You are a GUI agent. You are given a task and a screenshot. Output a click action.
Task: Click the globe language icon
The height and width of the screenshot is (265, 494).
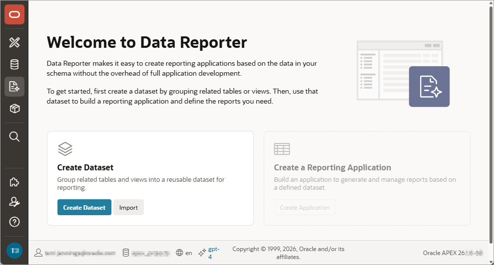click(179, 253)
